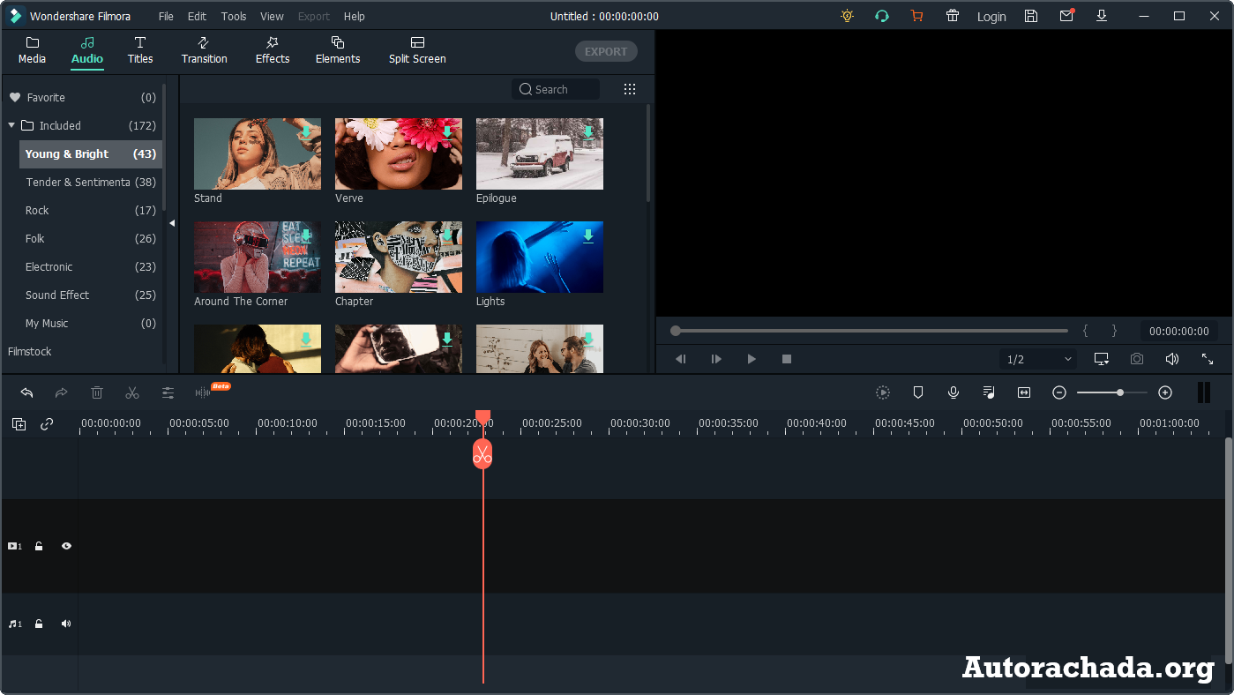Click the undo arrow in timeline toolbar
The image size is (1234, 695).
pyautogui.click(x=26, y=392)
